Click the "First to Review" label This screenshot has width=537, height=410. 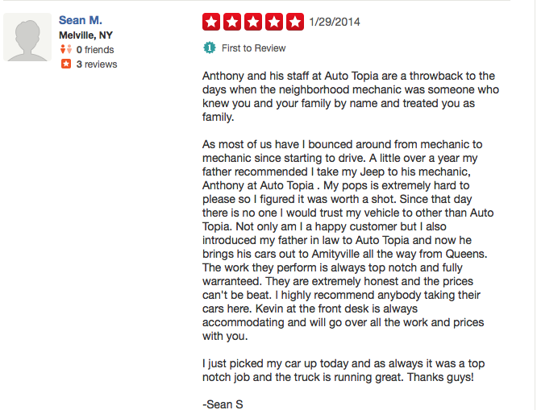(x=253, y=48)
